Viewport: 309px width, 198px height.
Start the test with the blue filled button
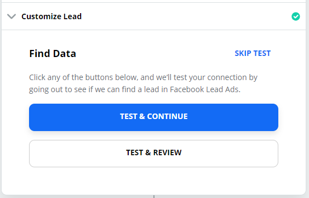tap(153, 117)
